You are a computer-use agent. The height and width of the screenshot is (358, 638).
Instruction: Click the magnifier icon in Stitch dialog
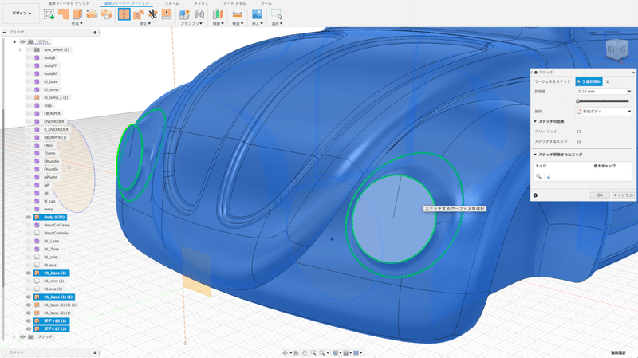tap(538, 175)
